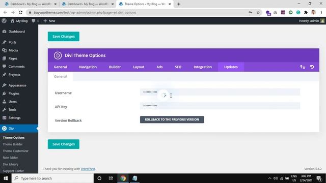
Task: Click the top Save Changes button
Action: 63,36
